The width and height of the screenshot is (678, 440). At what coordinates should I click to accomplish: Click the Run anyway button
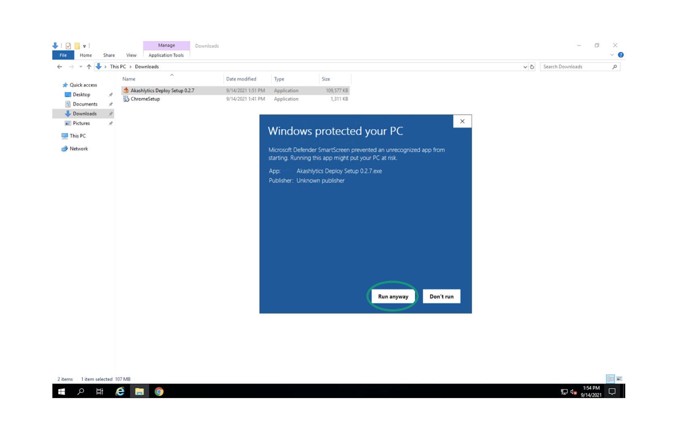click(393, 296)
